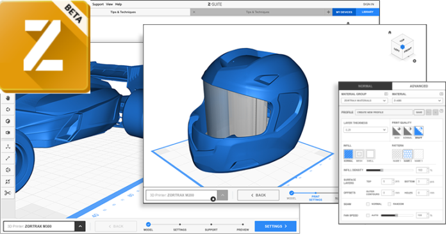Click the info icon beside Material Group
This screenshot has width=446, height=234.
pyautogui.click(x=386, y=94)
